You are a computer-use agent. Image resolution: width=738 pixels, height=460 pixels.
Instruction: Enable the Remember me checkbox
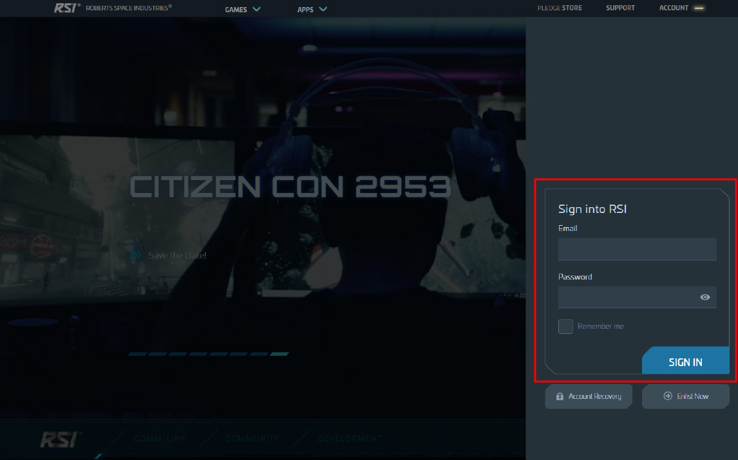click(x=565, y=326)
